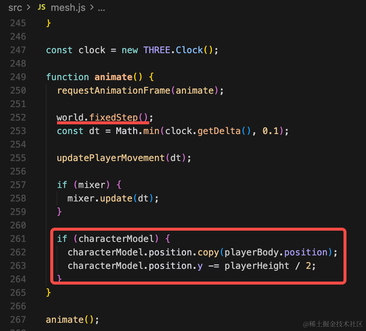Click the function name 'animate' on line 249
The width and height of the screenshot is (366, 331).
pyautogui.click(x=114, y=77)
